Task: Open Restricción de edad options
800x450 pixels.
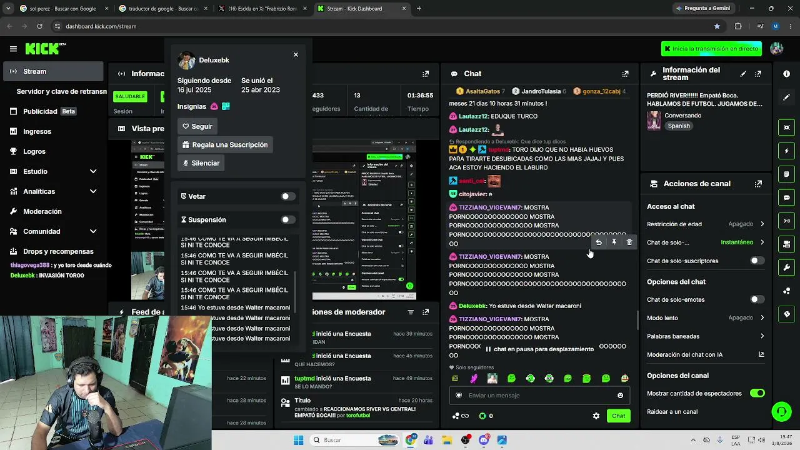Action: [x=706, y=224]
